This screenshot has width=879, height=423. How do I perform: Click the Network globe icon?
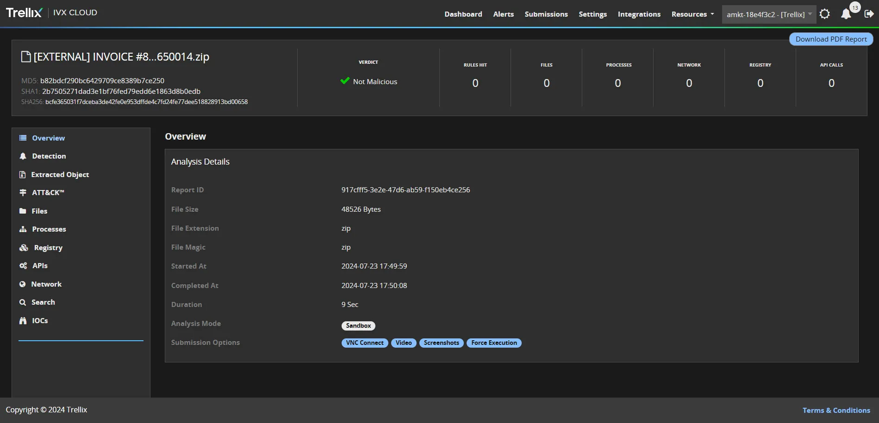(x=22, y=284)
